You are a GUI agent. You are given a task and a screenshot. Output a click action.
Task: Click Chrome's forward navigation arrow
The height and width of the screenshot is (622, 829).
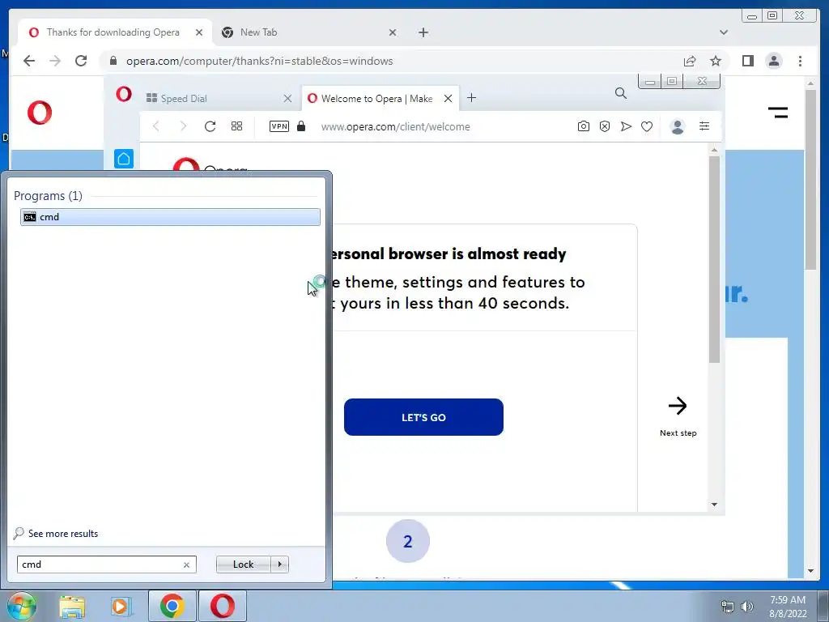pos(55,61)
